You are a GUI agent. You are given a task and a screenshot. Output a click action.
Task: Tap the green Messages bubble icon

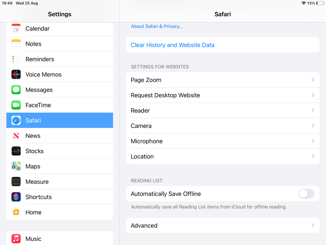click(16, 90)
